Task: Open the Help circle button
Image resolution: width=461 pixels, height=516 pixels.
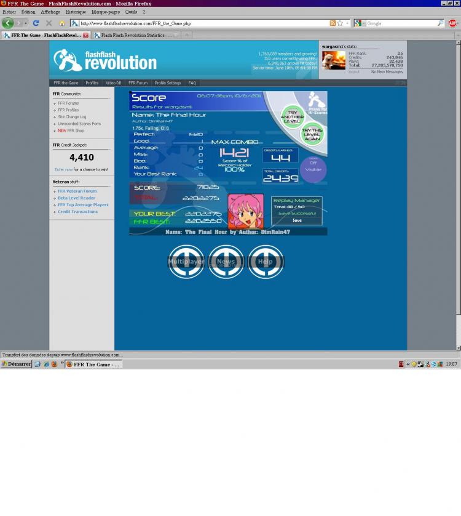Action: click(x=265, y=262)
